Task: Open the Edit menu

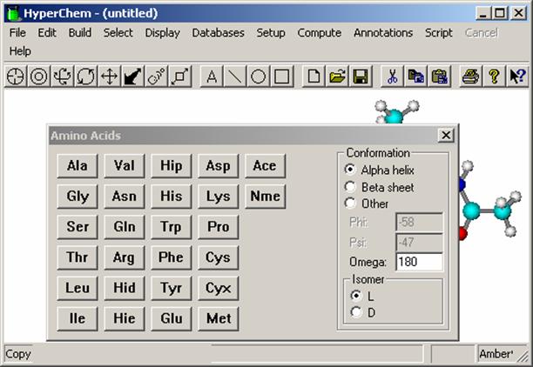Action: pos(47,33)
